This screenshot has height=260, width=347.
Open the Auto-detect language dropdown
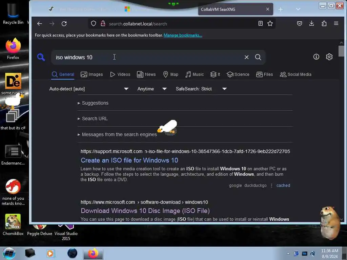89,89
